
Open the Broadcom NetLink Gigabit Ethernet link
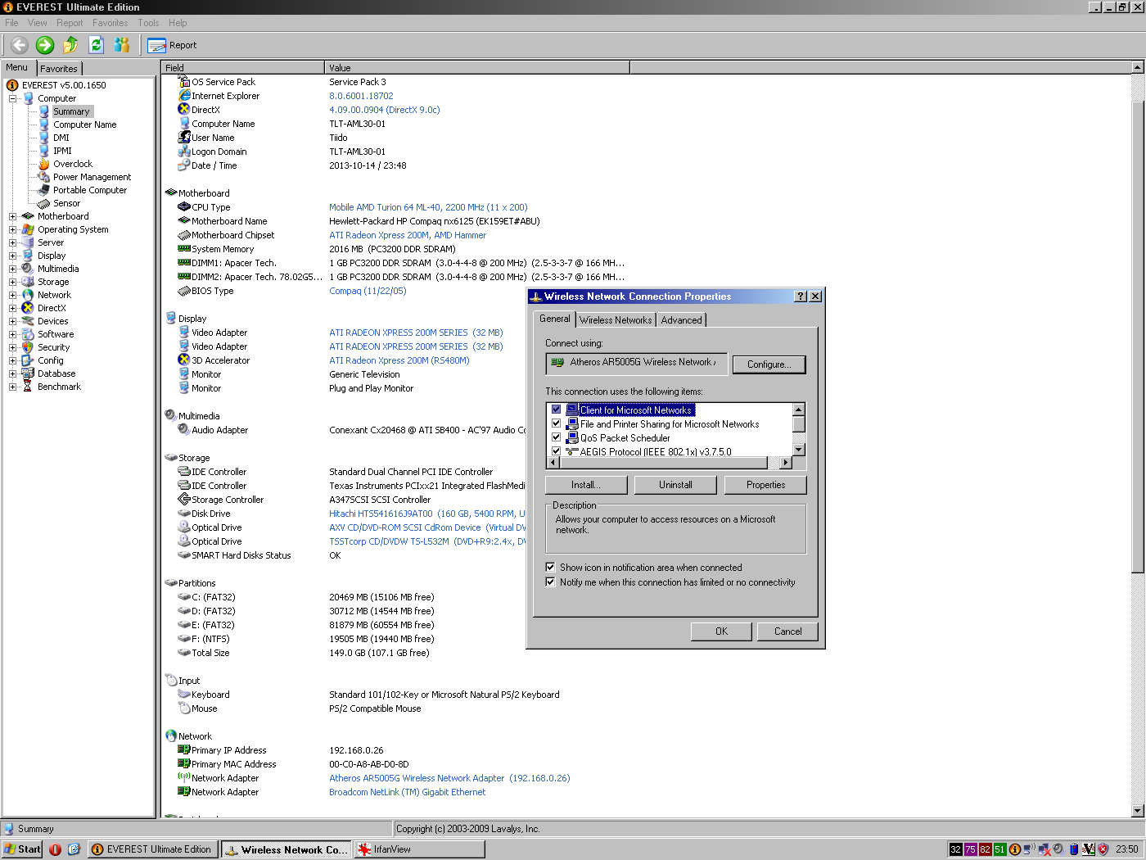tap(408, 792)
